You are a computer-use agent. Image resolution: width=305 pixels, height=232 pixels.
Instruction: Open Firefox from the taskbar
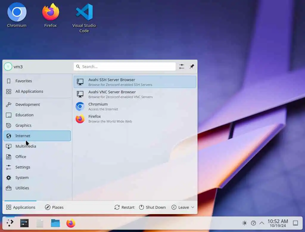71,223
